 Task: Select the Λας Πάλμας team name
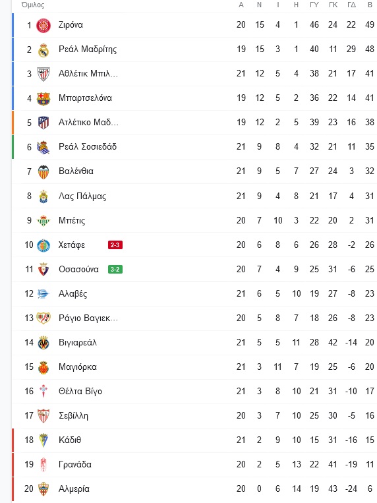[x=82, y=196]
